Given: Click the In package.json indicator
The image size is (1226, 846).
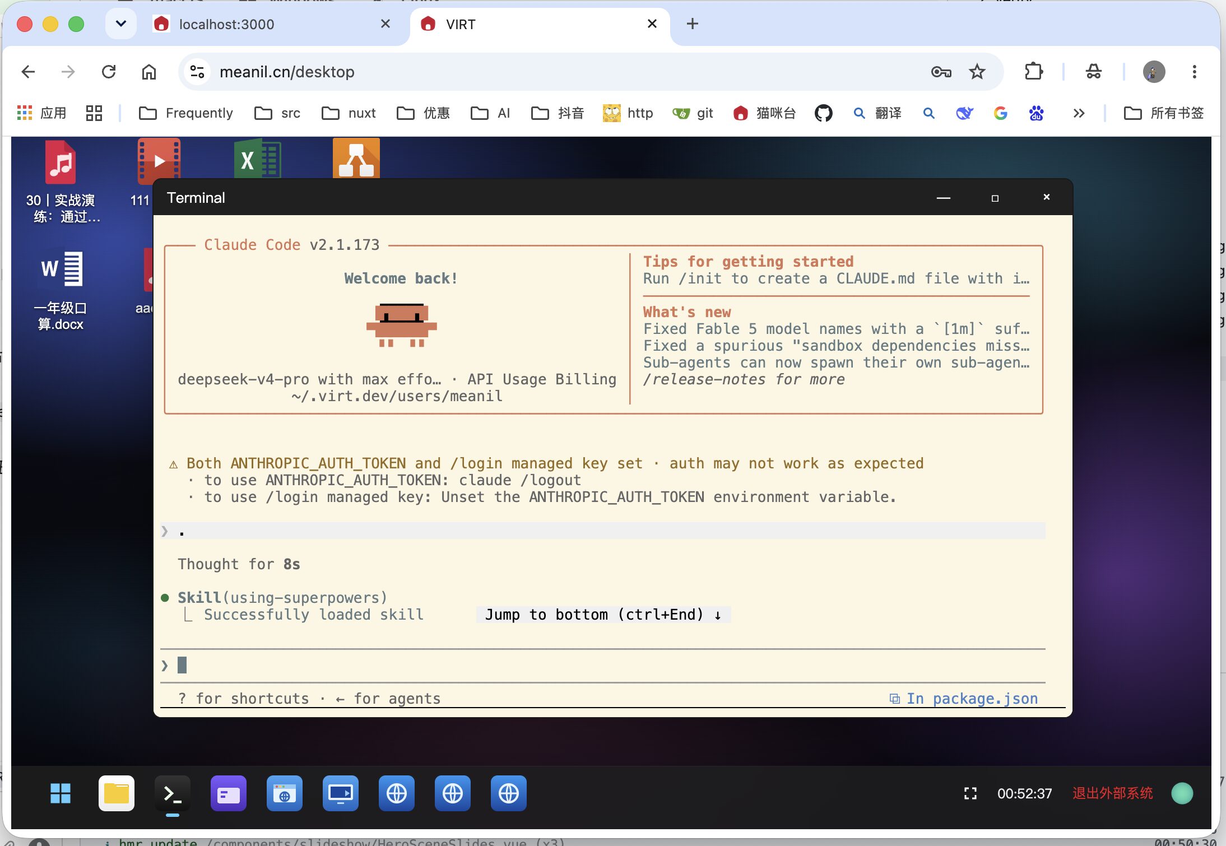Looking at the screenshot, I should tap(964, 699).
